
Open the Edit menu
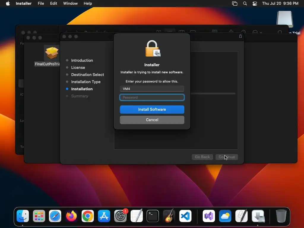point(53,4)
